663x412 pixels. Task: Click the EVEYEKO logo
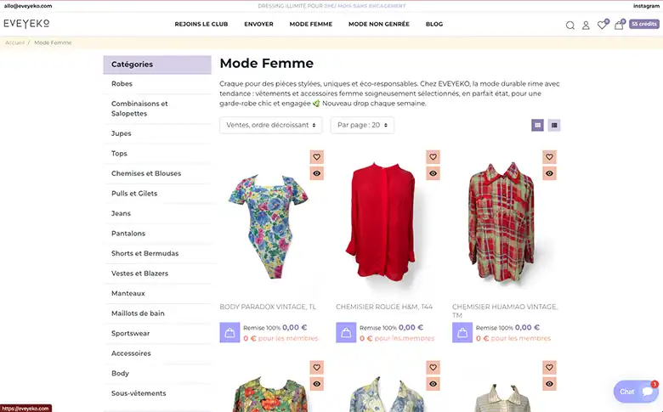point(26,24)
